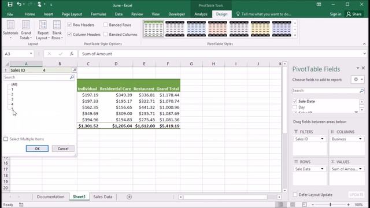This screenshot has height=208, width=370.
Task: Open the PivotTable Fields pane options arrow
Action: 358,68
